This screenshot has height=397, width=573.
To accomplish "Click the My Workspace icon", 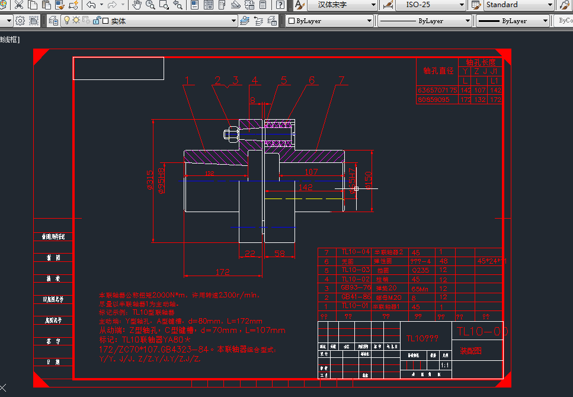I will 34,21.
